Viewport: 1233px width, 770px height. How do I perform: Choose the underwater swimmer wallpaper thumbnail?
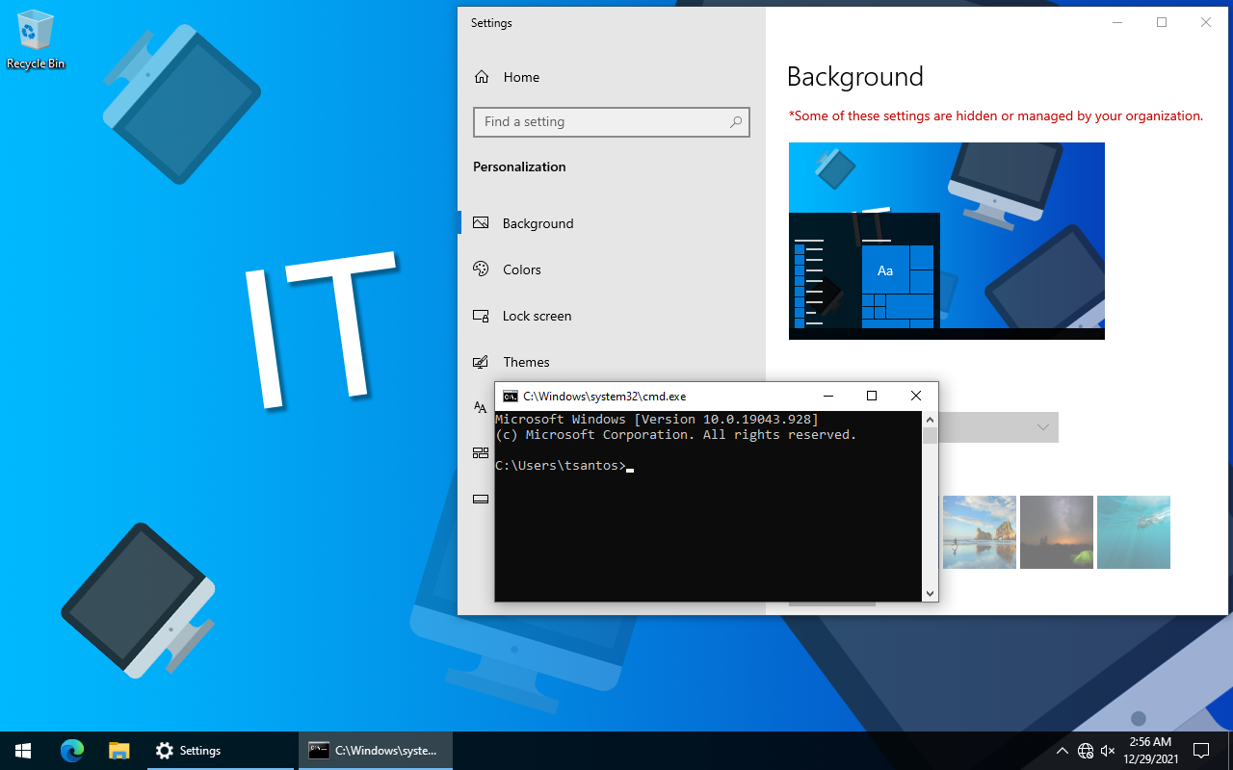click(1133, 532)
